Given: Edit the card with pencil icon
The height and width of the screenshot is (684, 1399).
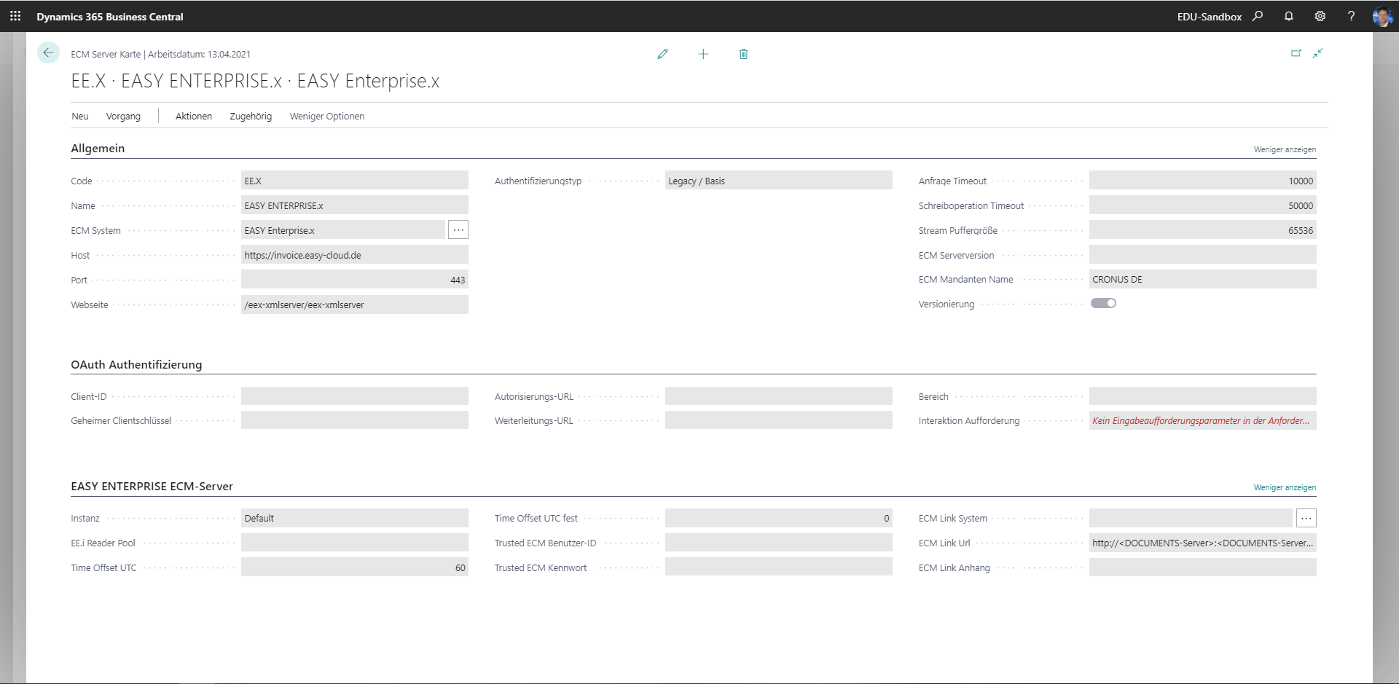Looking at the screenshot, I should (x=662, y=54).
